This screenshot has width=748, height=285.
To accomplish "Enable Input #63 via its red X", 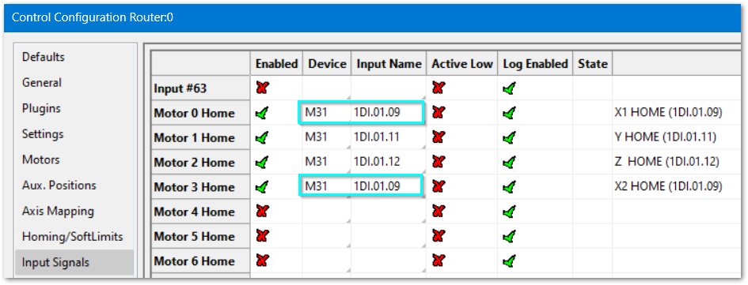I will [261, 88].
